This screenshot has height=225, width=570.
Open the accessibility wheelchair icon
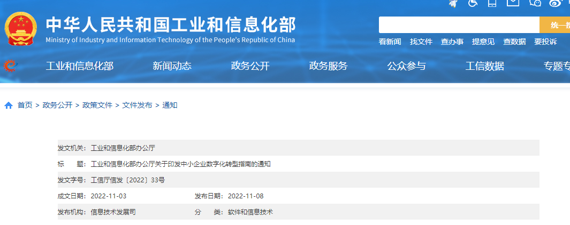(x=473, y=3)
